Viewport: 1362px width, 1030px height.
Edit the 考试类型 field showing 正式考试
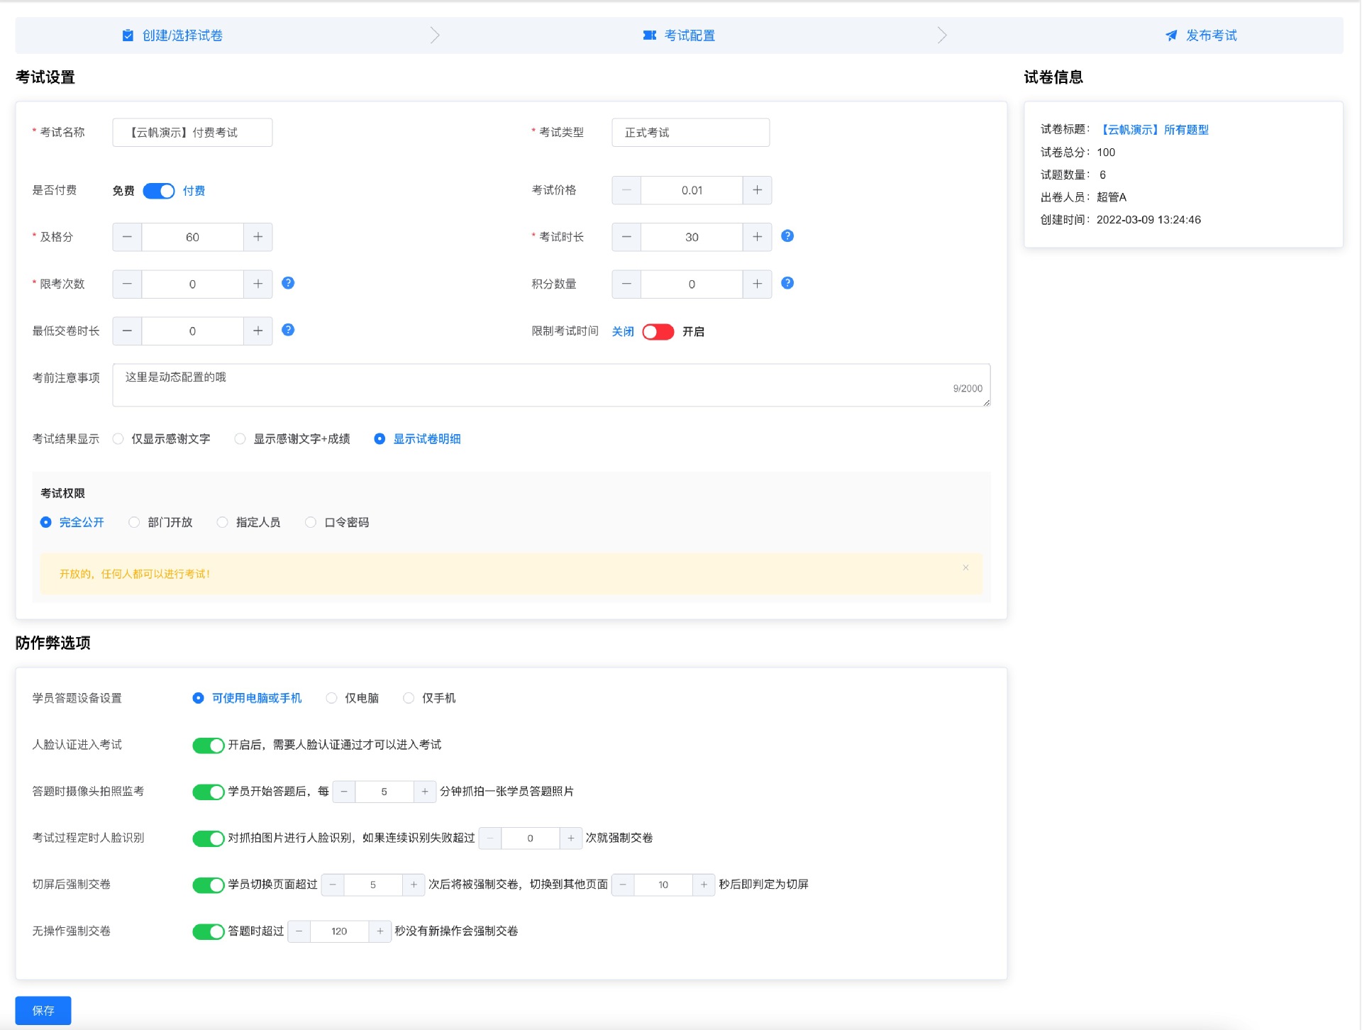690,133
